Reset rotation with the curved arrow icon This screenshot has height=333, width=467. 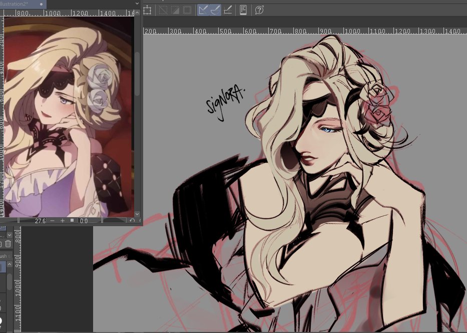132,220
